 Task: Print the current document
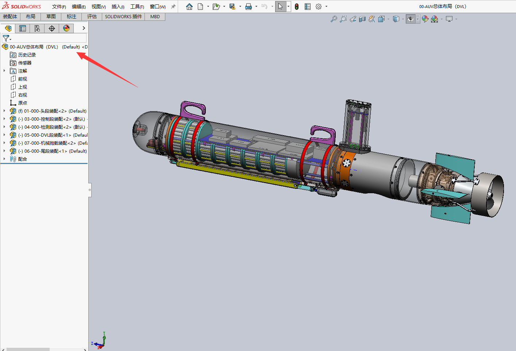click(249, 7)
